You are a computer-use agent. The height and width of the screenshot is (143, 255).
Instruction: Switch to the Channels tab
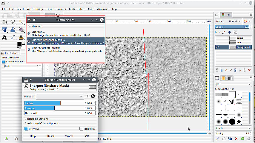click(x=223, y=15)
